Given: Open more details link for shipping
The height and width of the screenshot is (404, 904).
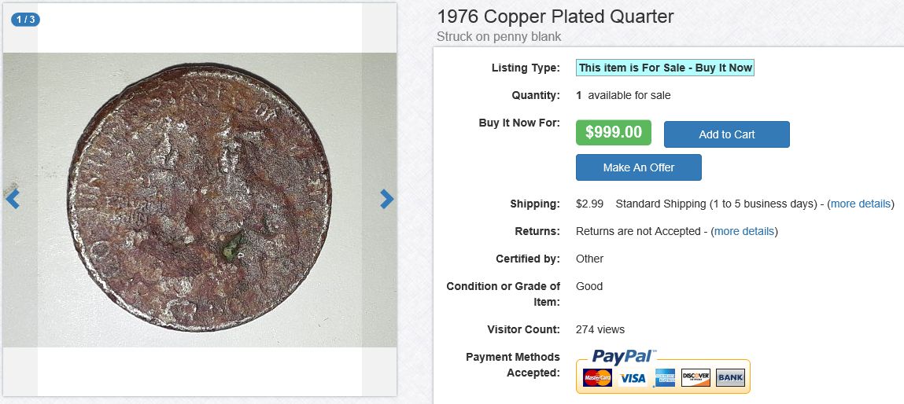Looking at the screenshot, I should coord(860,204).
